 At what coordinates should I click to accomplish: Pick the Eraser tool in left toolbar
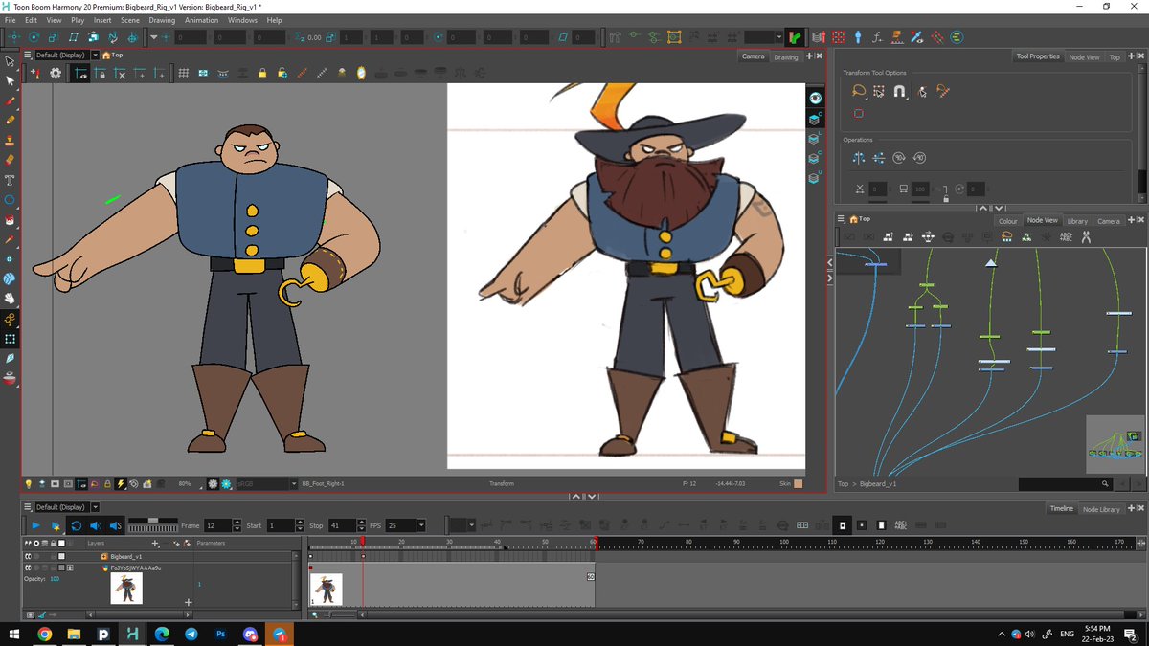coord(10,160)
